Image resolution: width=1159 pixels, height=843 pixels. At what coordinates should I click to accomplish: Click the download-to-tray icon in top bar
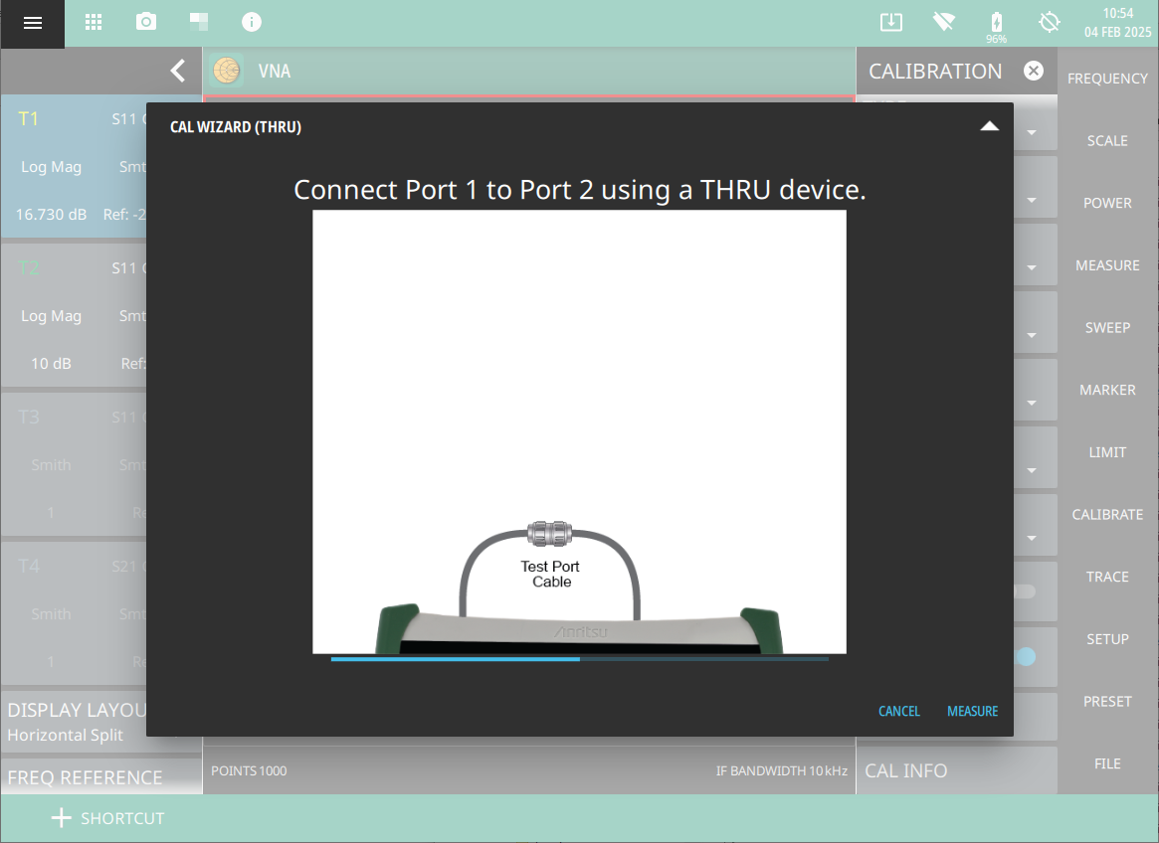(890, 22)
